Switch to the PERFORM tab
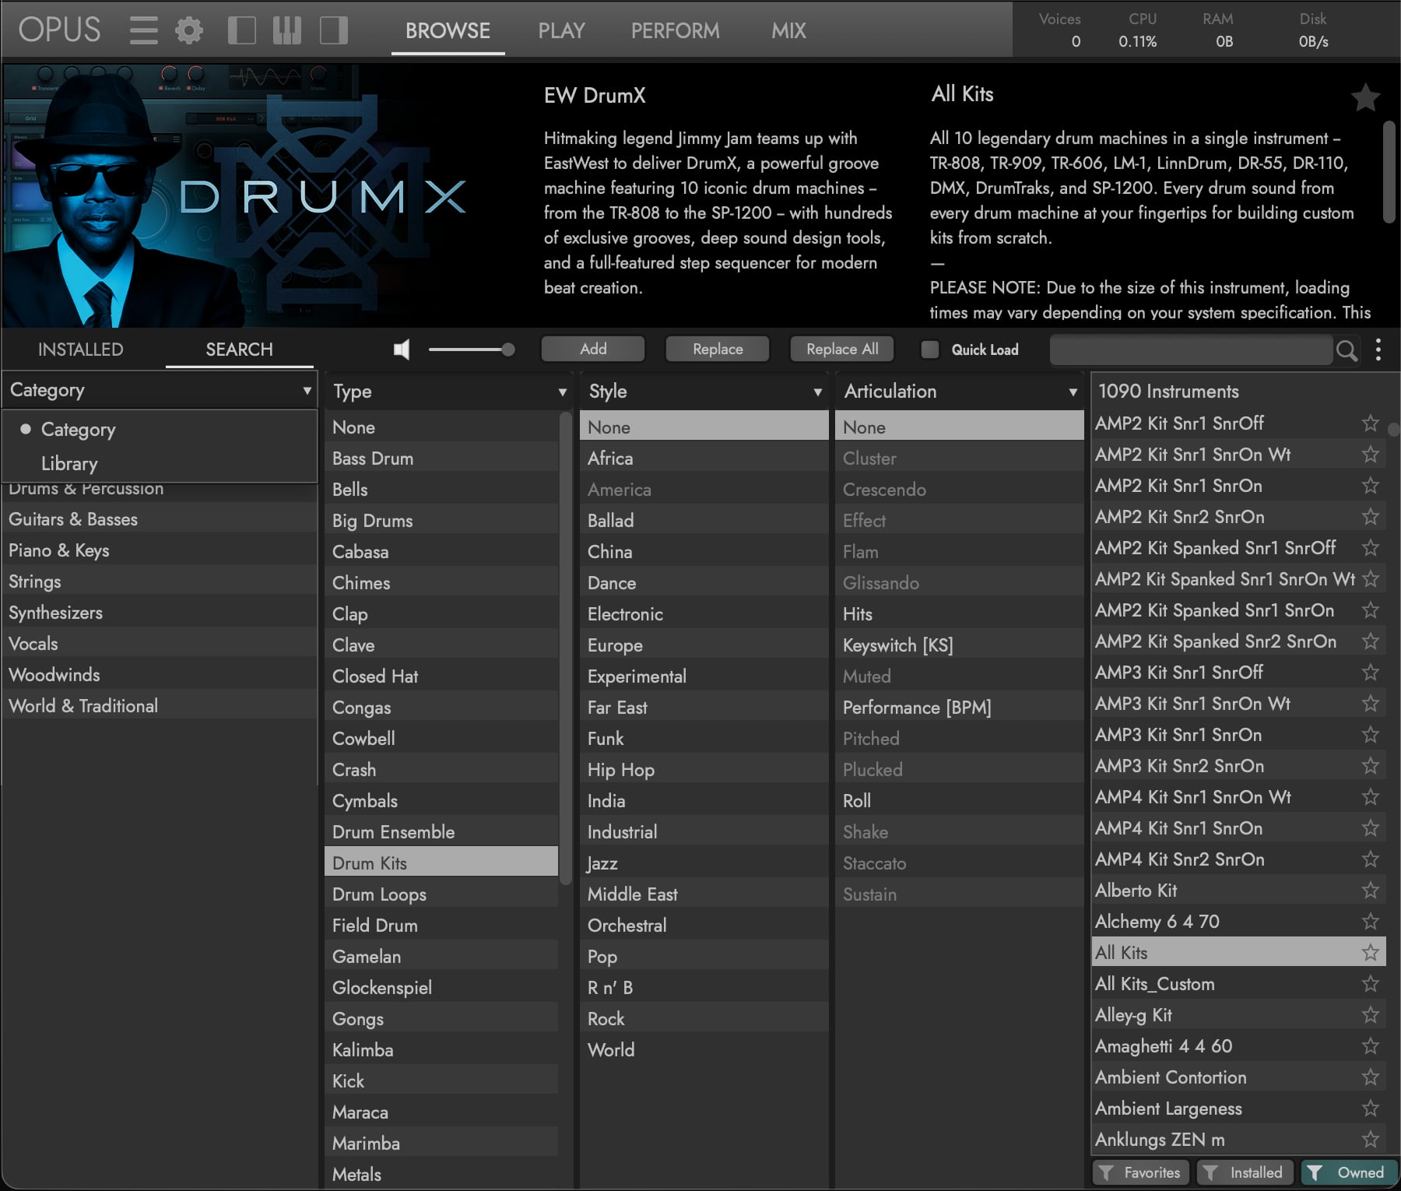This screenshot has height=1191, width=1401. coord(675,30)
